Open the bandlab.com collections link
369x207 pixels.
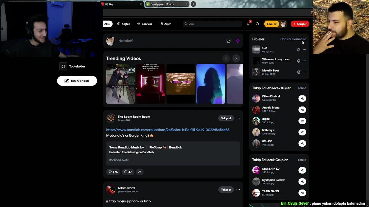tap(168, 130)
